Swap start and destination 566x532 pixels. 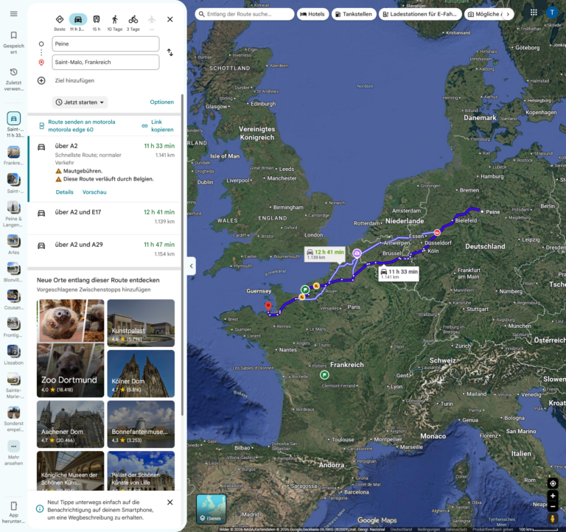coord(170,52)
